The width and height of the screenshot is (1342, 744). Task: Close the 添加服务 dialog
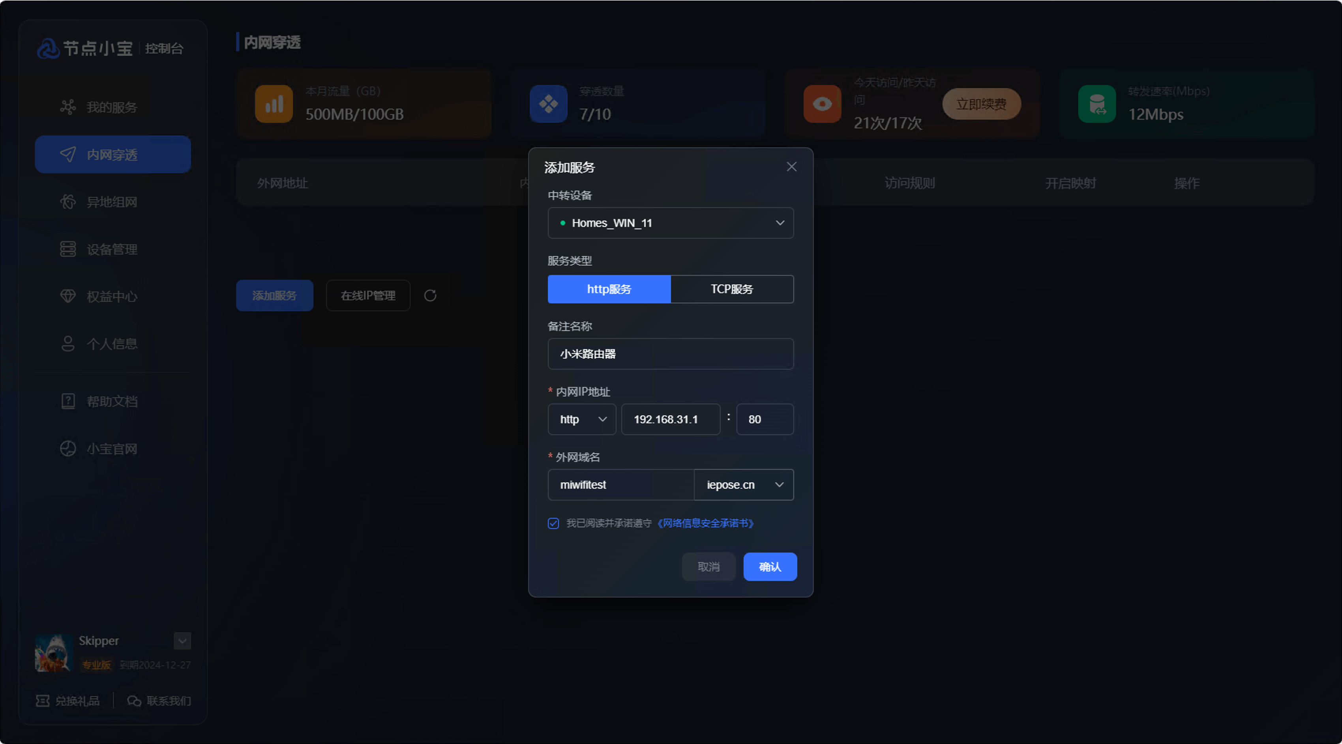coord(792,166)
